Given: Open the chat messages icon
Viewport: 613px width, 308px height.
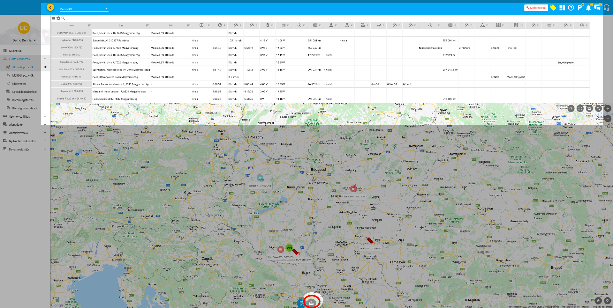Looking at the screenshot, I should [597, 8].
